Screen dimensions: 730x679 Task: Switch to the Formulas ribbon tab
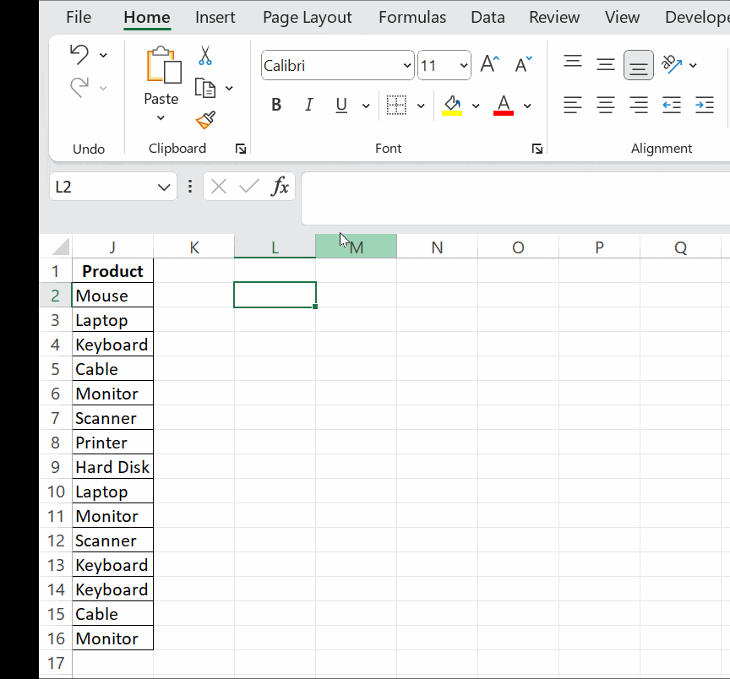[412, 17]
